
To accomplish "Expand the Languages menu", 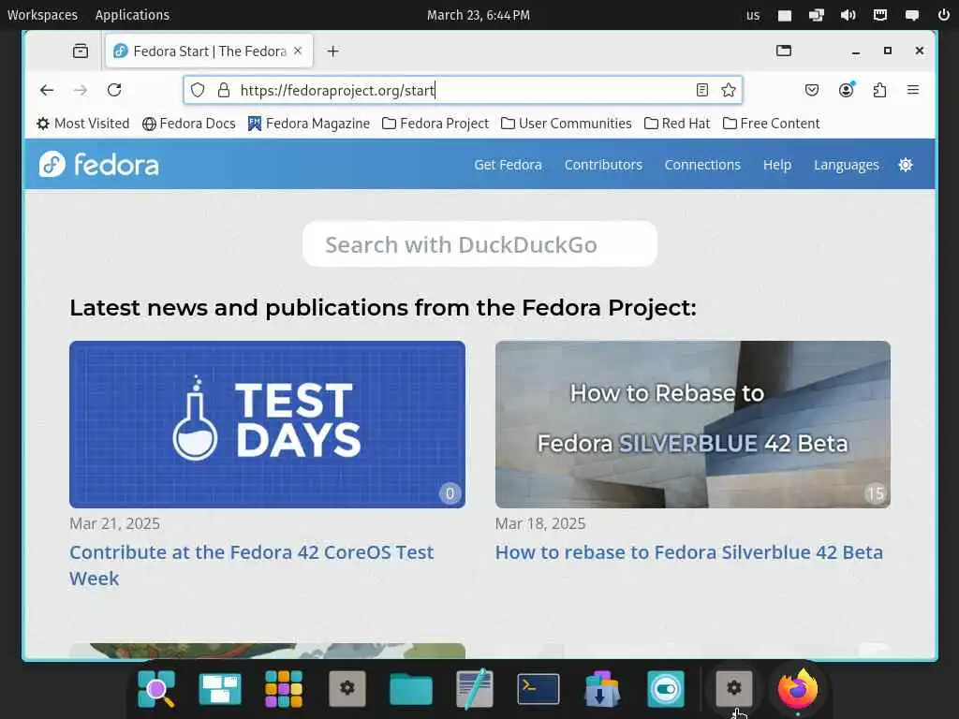I will coord(846,165).
